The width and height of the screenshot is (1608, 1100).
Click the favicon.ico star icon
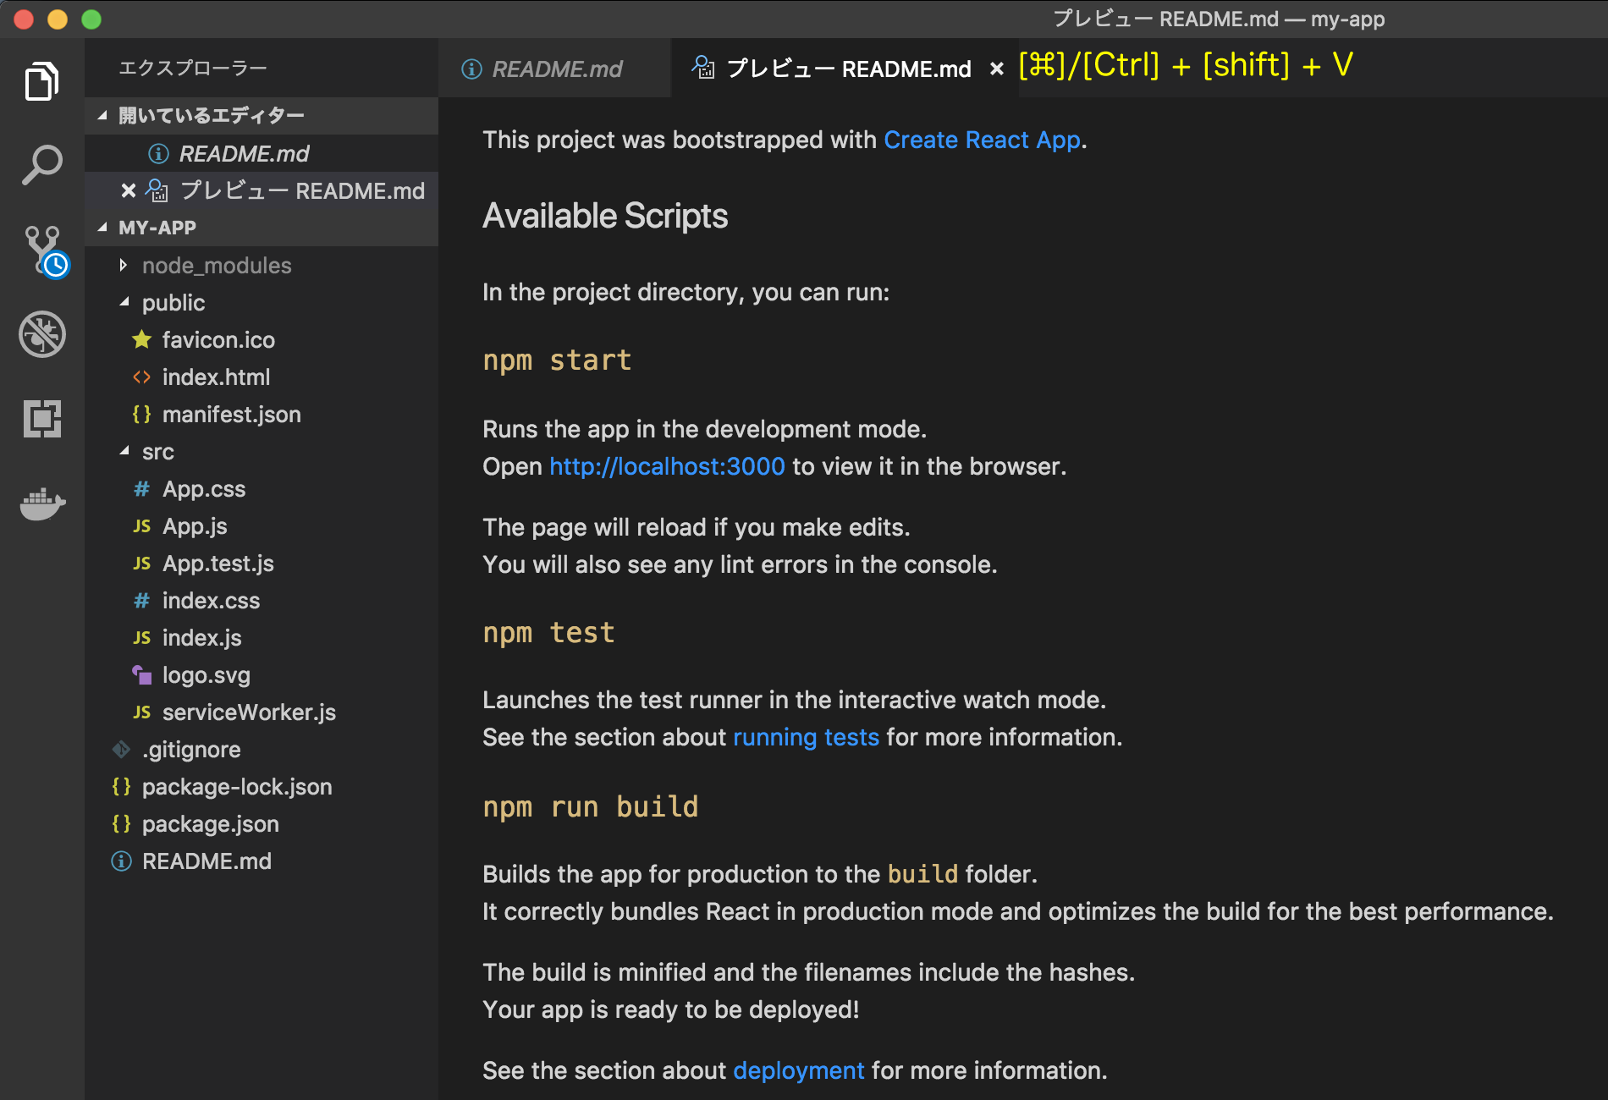[x=140, y=339]
